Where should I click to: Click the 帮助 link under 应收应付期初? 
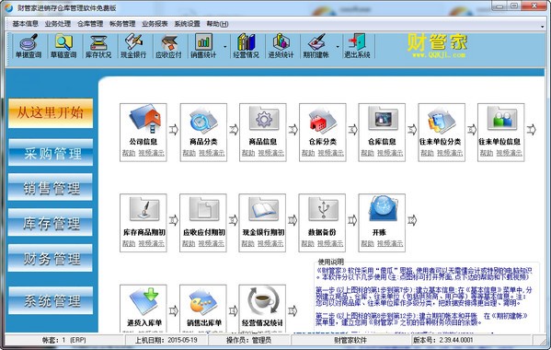[x=189, y=243]
